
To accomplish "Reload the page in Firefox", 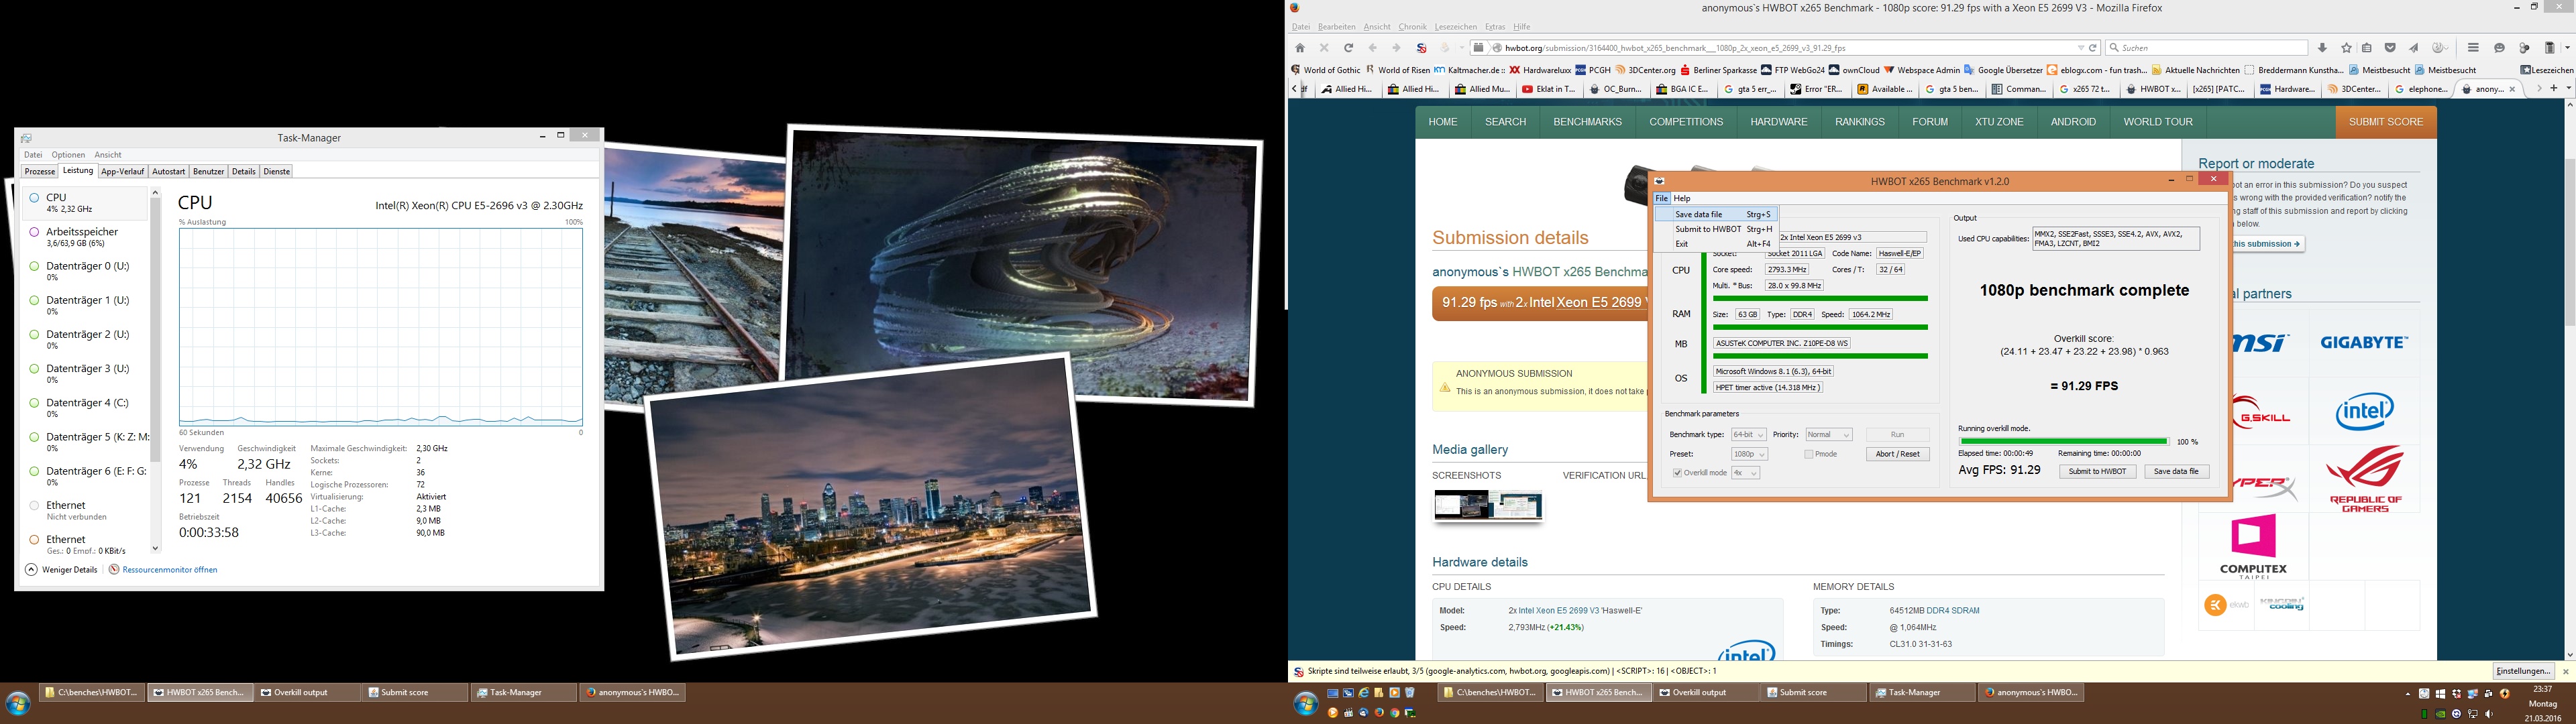I will point(1348,48).
